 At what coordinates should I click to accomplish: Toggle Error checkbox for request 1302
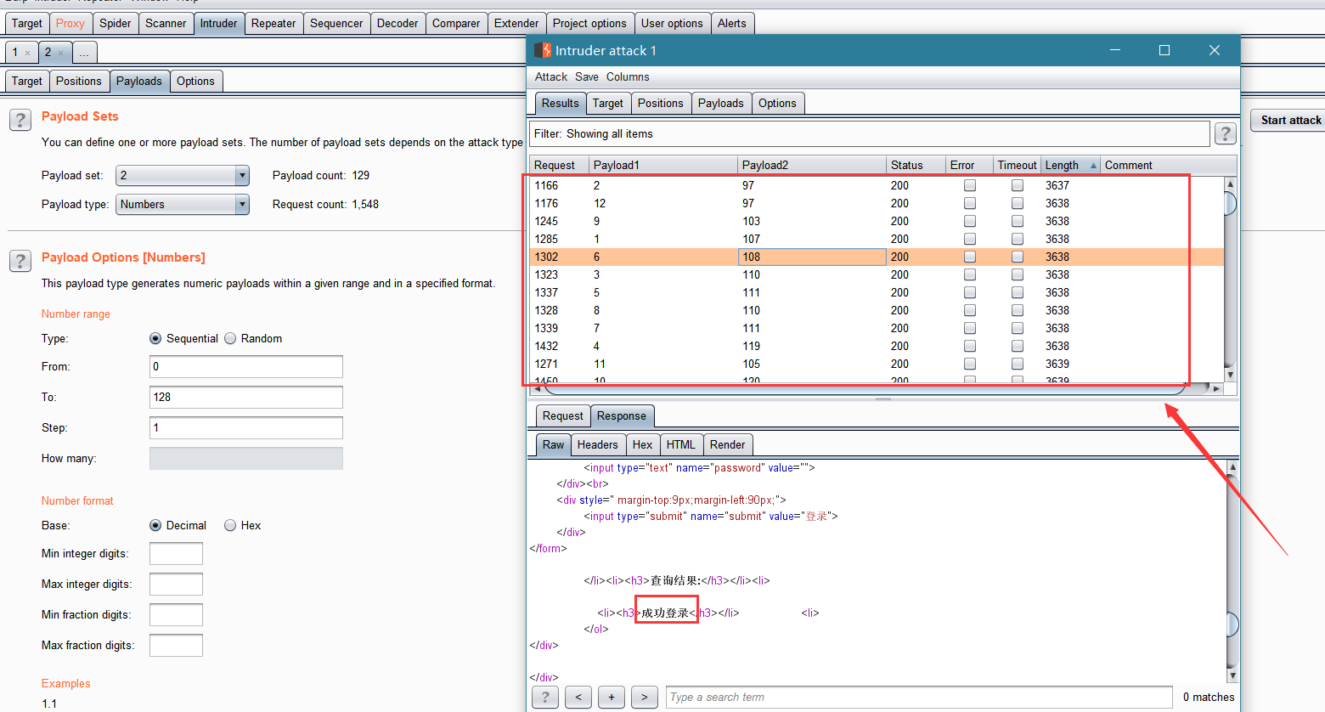click(x=970, y=257)
